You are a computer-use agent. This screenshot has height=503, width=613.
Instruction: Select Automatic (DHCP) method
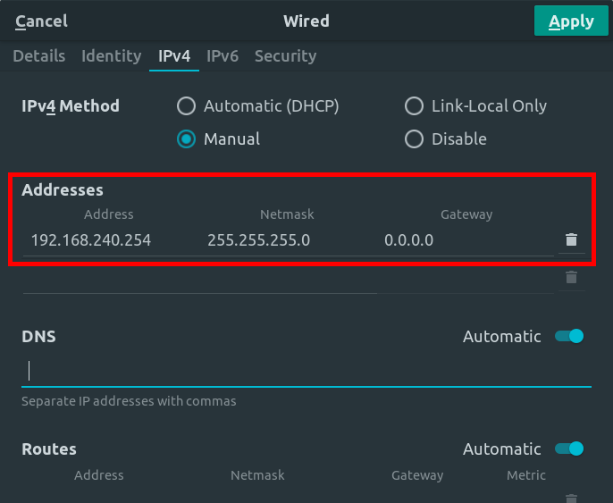coord(258,106)
